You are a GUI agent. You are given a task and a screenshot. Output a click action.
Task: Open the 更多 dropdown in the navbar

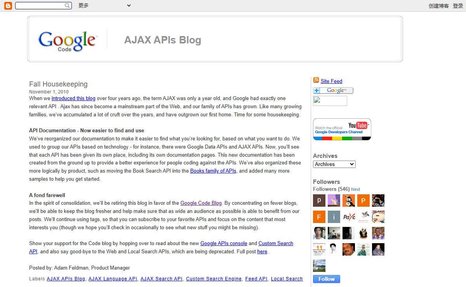coord(104,5)
